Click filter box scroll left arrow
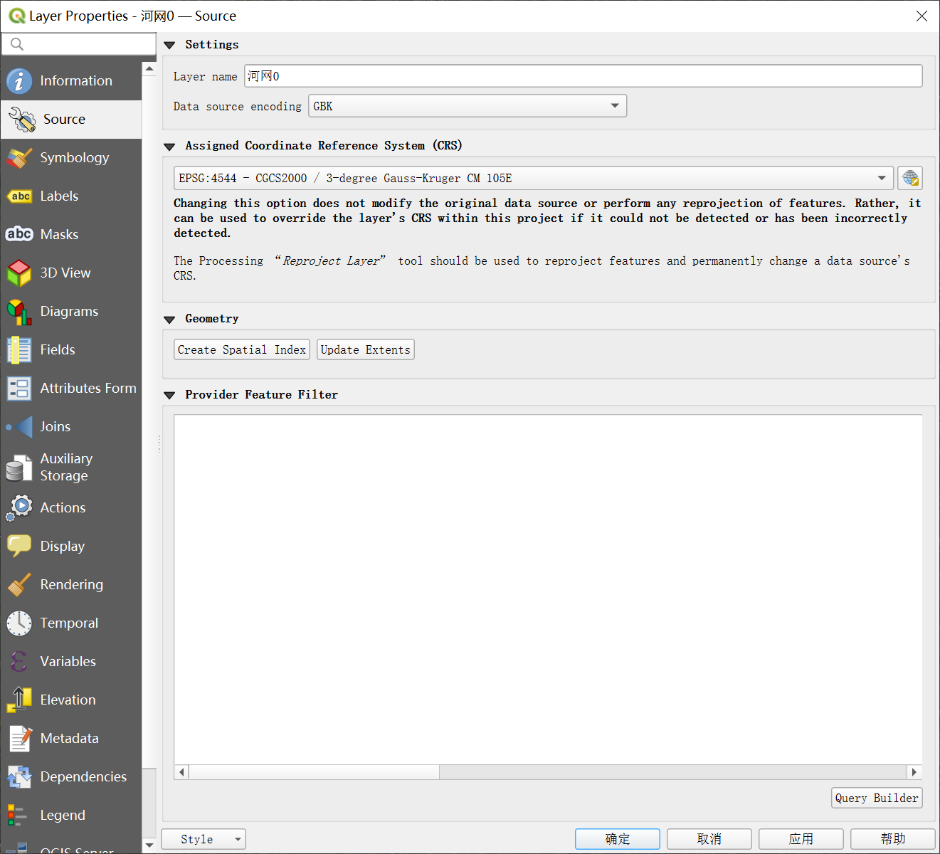Screen dimensions: 940x854 pos(181,772)
